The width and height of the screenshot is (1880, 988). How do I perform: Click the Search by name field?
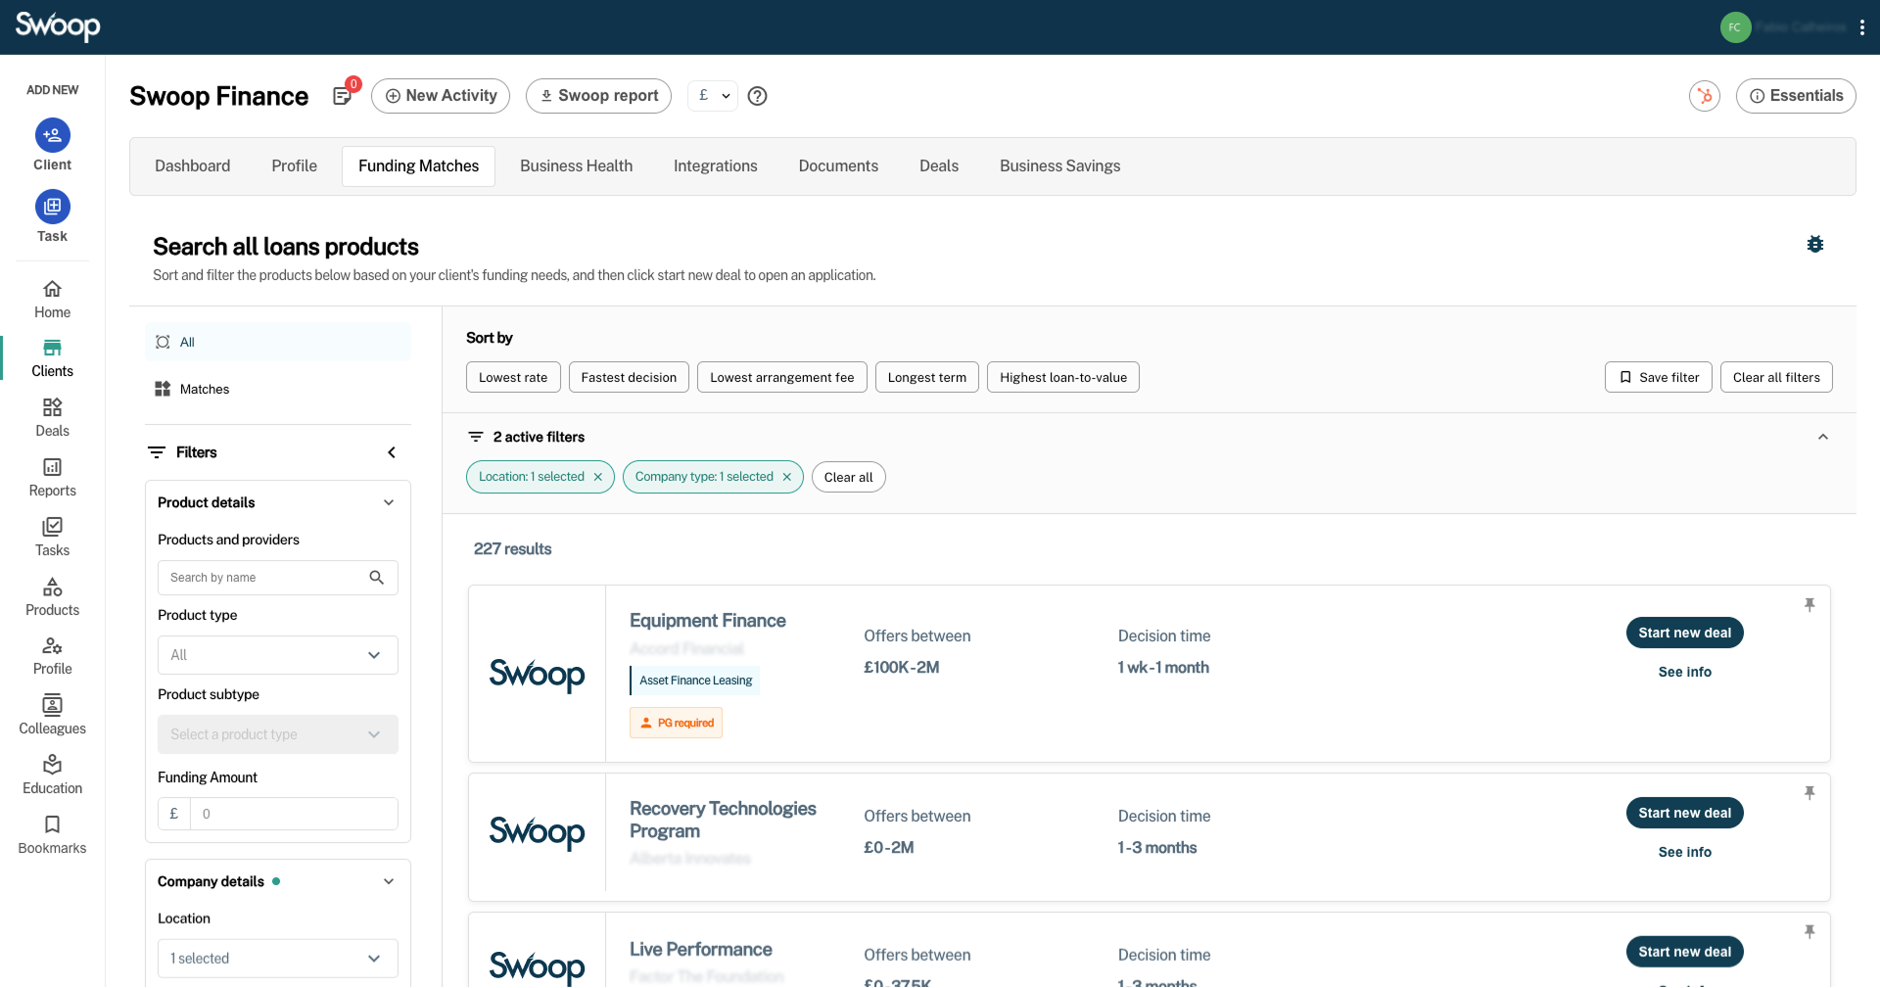[x=264, y=578]
